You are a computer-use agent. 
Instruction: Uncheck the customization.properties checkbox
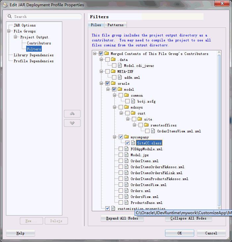[x=108, y=209]
